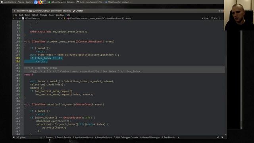
Task: Click 'activate(index);' code line
Action: pyautogui.click(x=54, y=128)
